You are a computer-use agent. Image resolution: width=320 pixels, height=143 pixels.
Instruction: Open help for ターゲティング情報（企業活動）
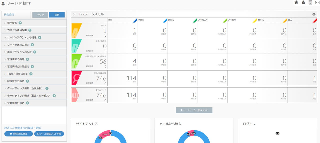(47, 88)
